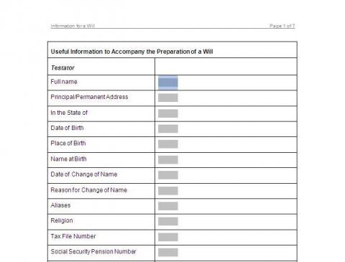Click the Place of Birth field
Screen dimensions: 345x262
[168, 144]
